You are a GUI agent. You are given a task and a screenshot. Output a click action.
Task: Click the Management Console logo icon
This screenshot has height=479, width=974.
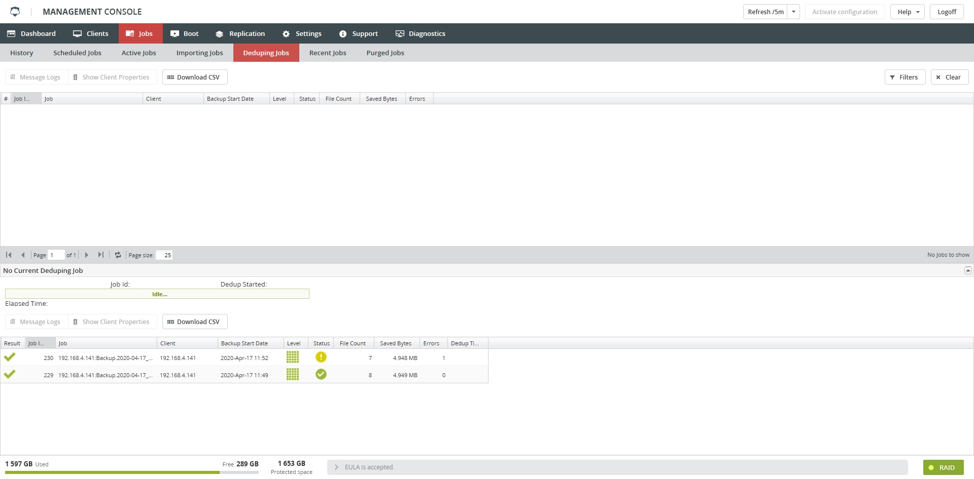click(15, 11)
